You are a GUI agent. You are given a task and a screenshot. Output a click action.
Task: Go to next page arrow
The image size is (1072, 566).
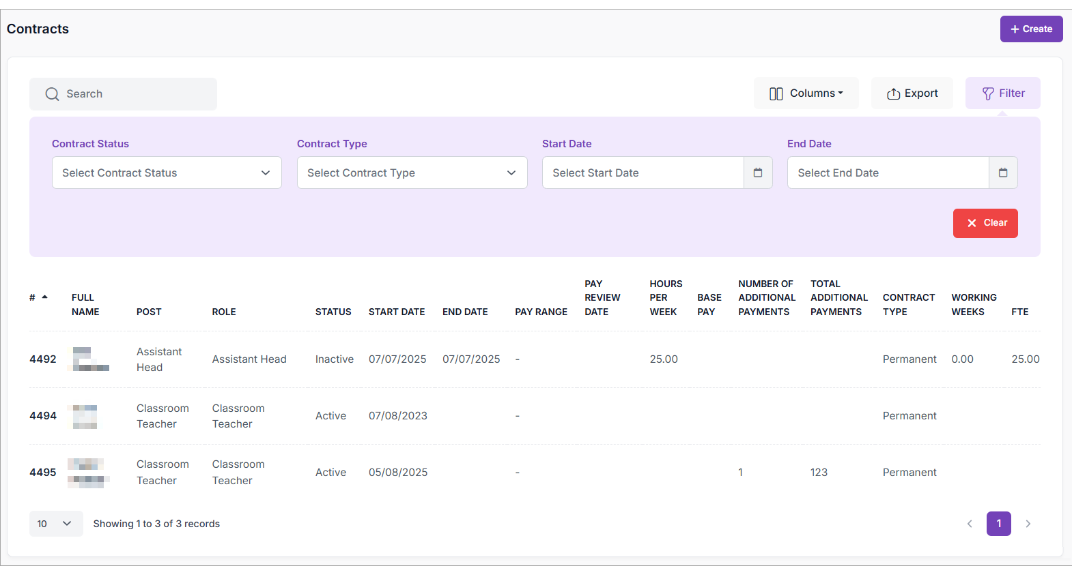[1028, 524]
